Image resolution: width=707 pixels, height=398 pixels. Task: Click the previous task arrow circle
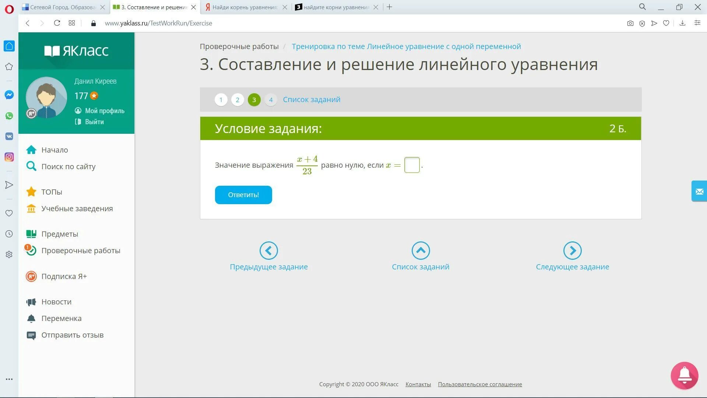tap(268, 251)
